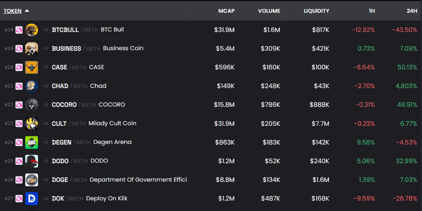The height and width of the screenshot is (211, 422).
Task: Click the pink Uniswap icon on row #25
Action: click(19, 161)
